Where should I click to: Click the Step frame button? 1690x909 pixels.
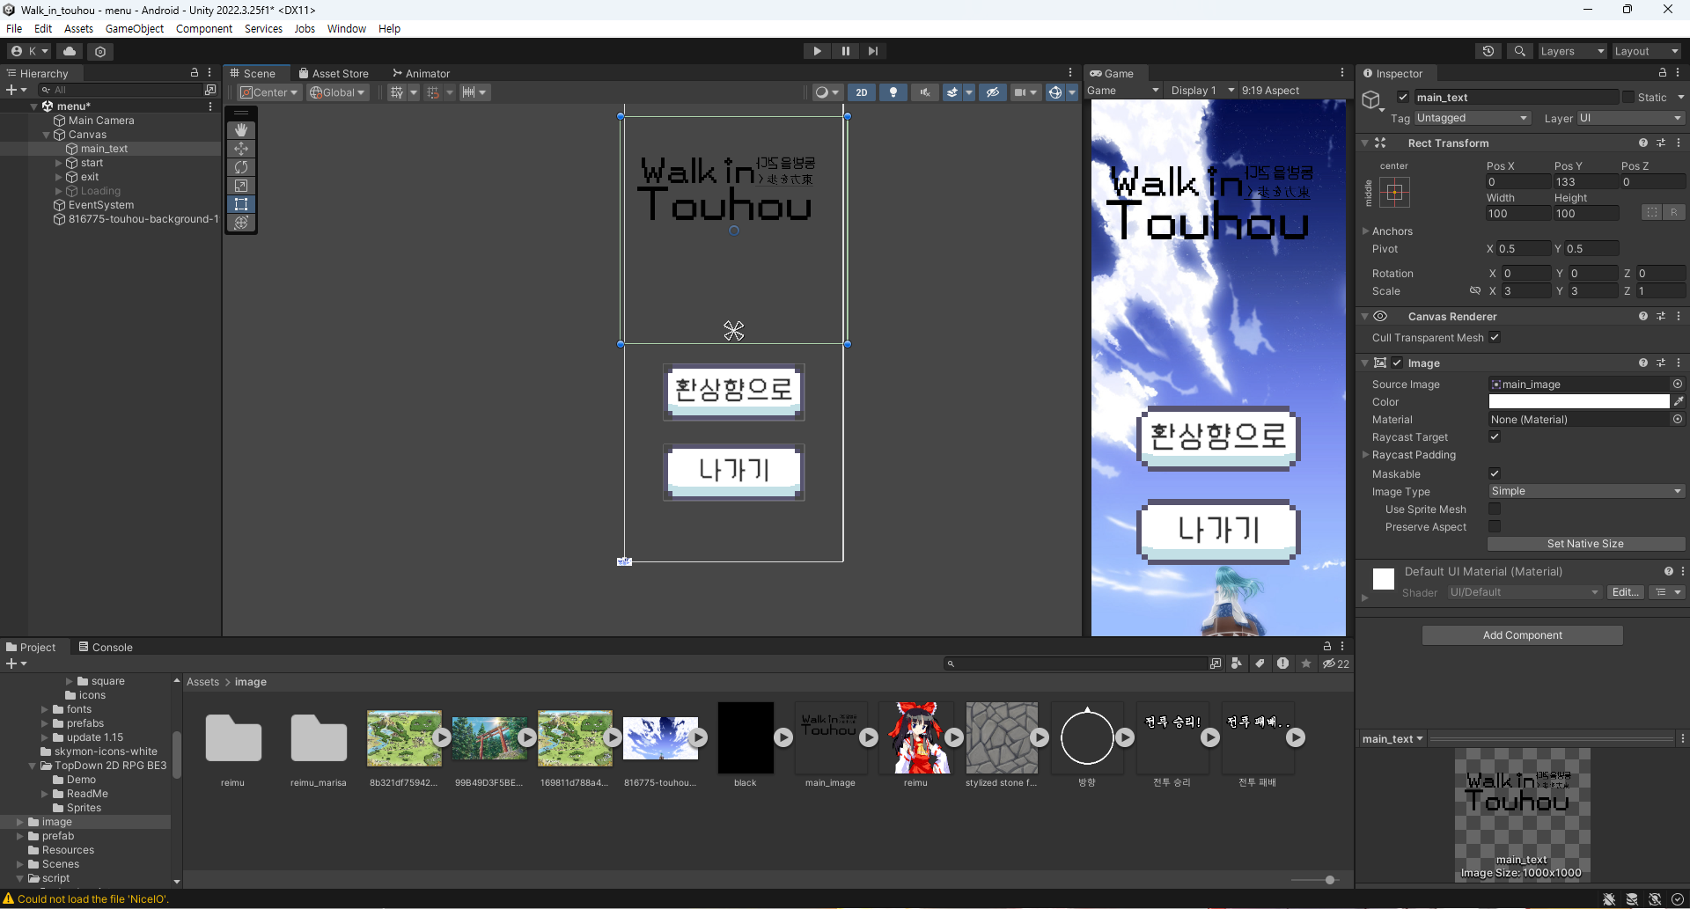[873, 51]
